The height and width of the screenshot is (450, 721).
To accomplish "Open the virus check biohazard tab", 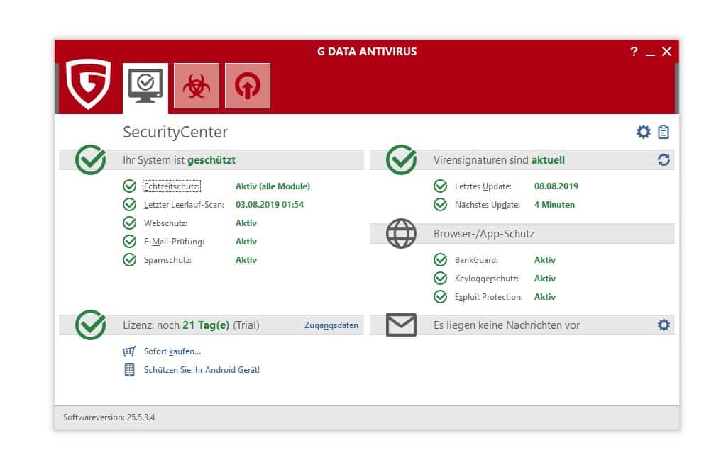I will point(197,86).
